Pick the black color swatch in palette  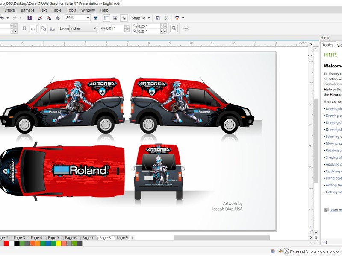17,243
